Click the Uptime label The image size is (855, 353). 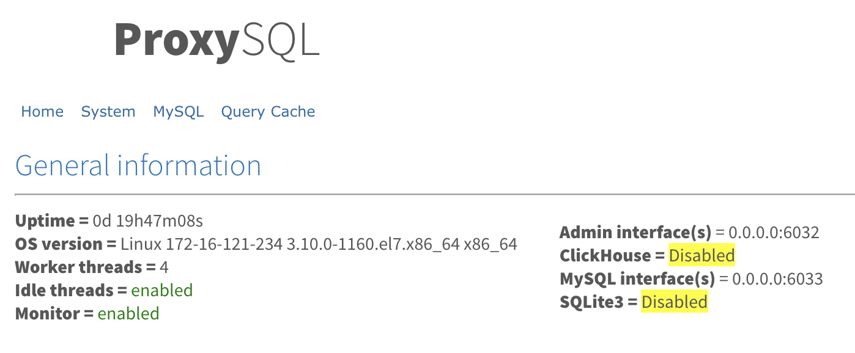[48, 220]
